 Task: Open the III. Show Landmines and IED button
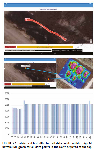pos(76,51)
